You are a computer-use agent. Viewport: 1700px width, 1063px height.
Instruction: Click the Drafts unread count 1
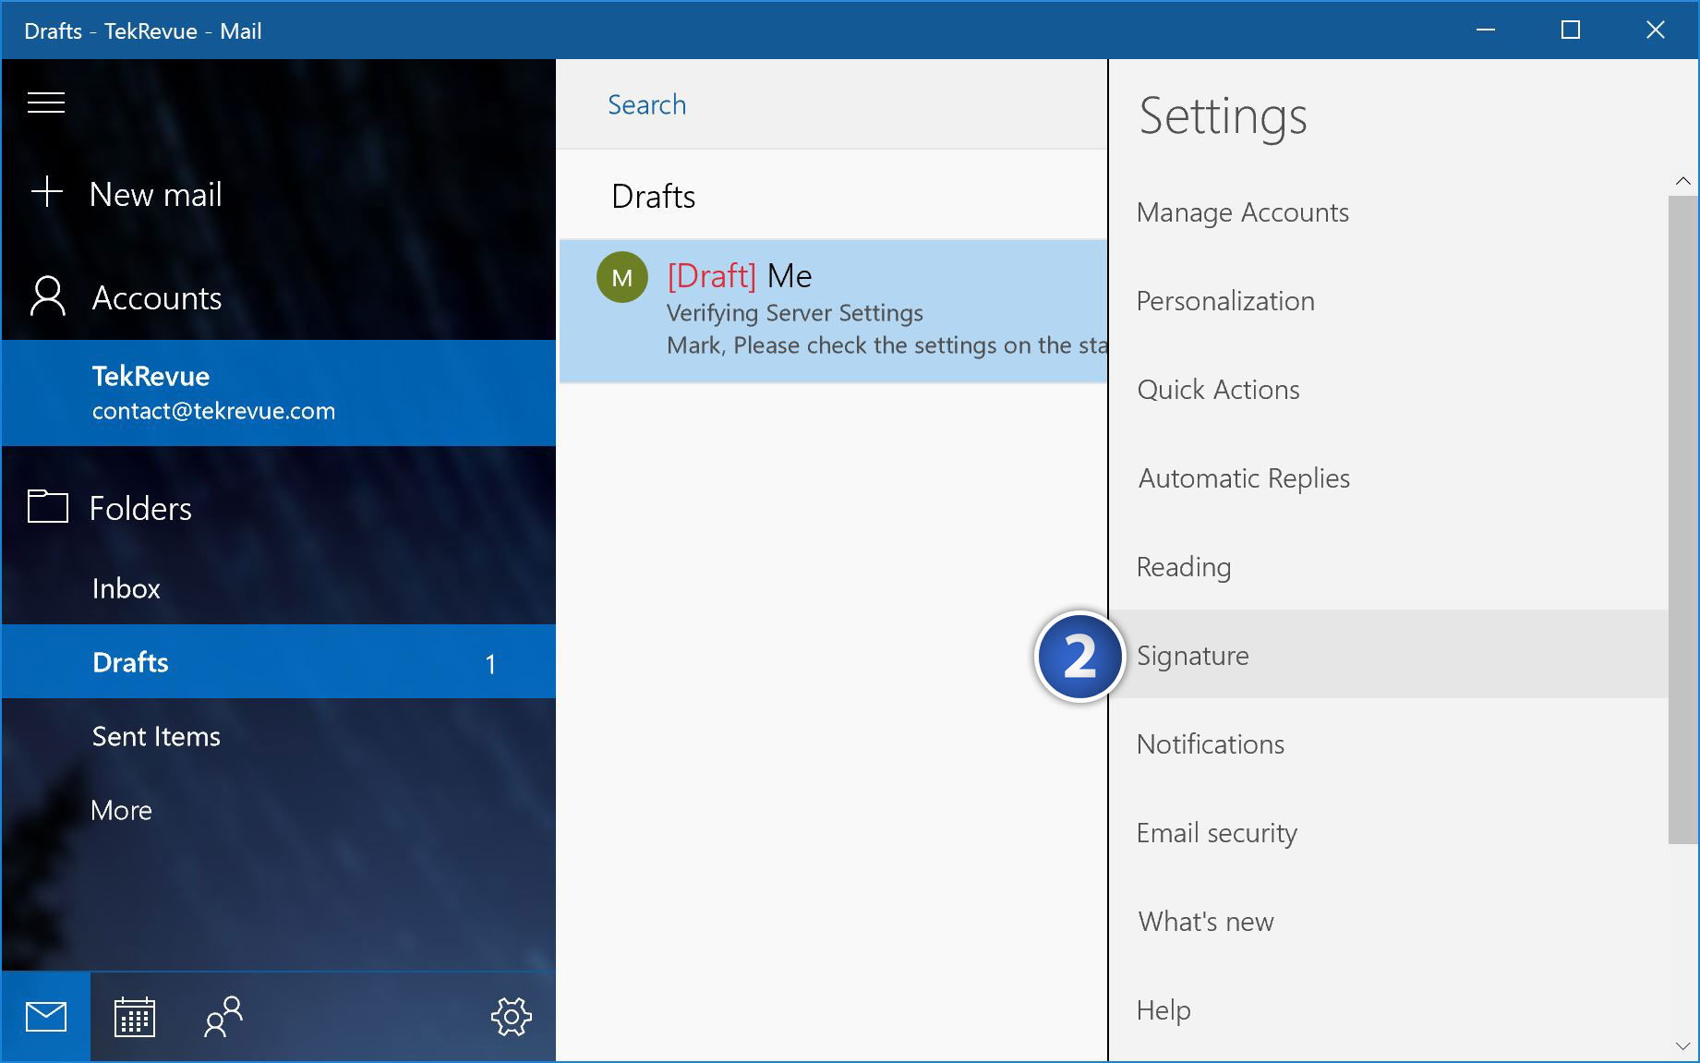(x=490, y=664)
